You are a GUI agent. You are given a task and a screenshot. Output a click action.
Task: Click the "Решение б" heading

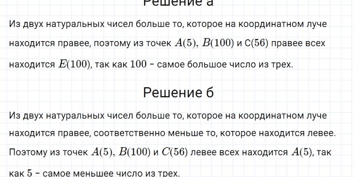coord(178,93)
